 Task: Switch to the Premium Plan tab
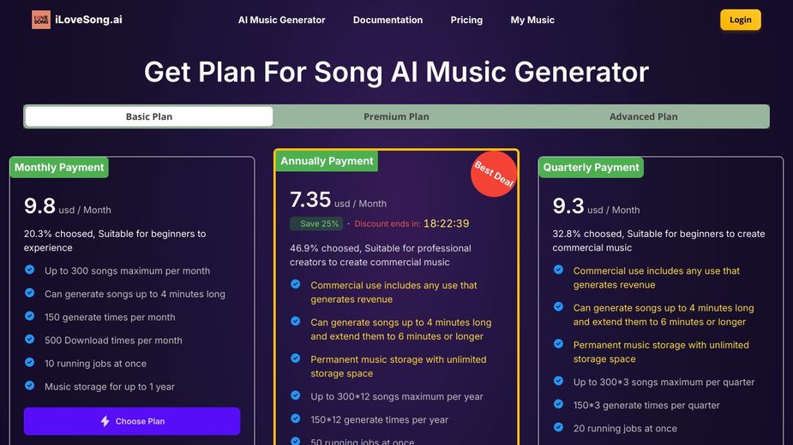click(x=396, y=116)
